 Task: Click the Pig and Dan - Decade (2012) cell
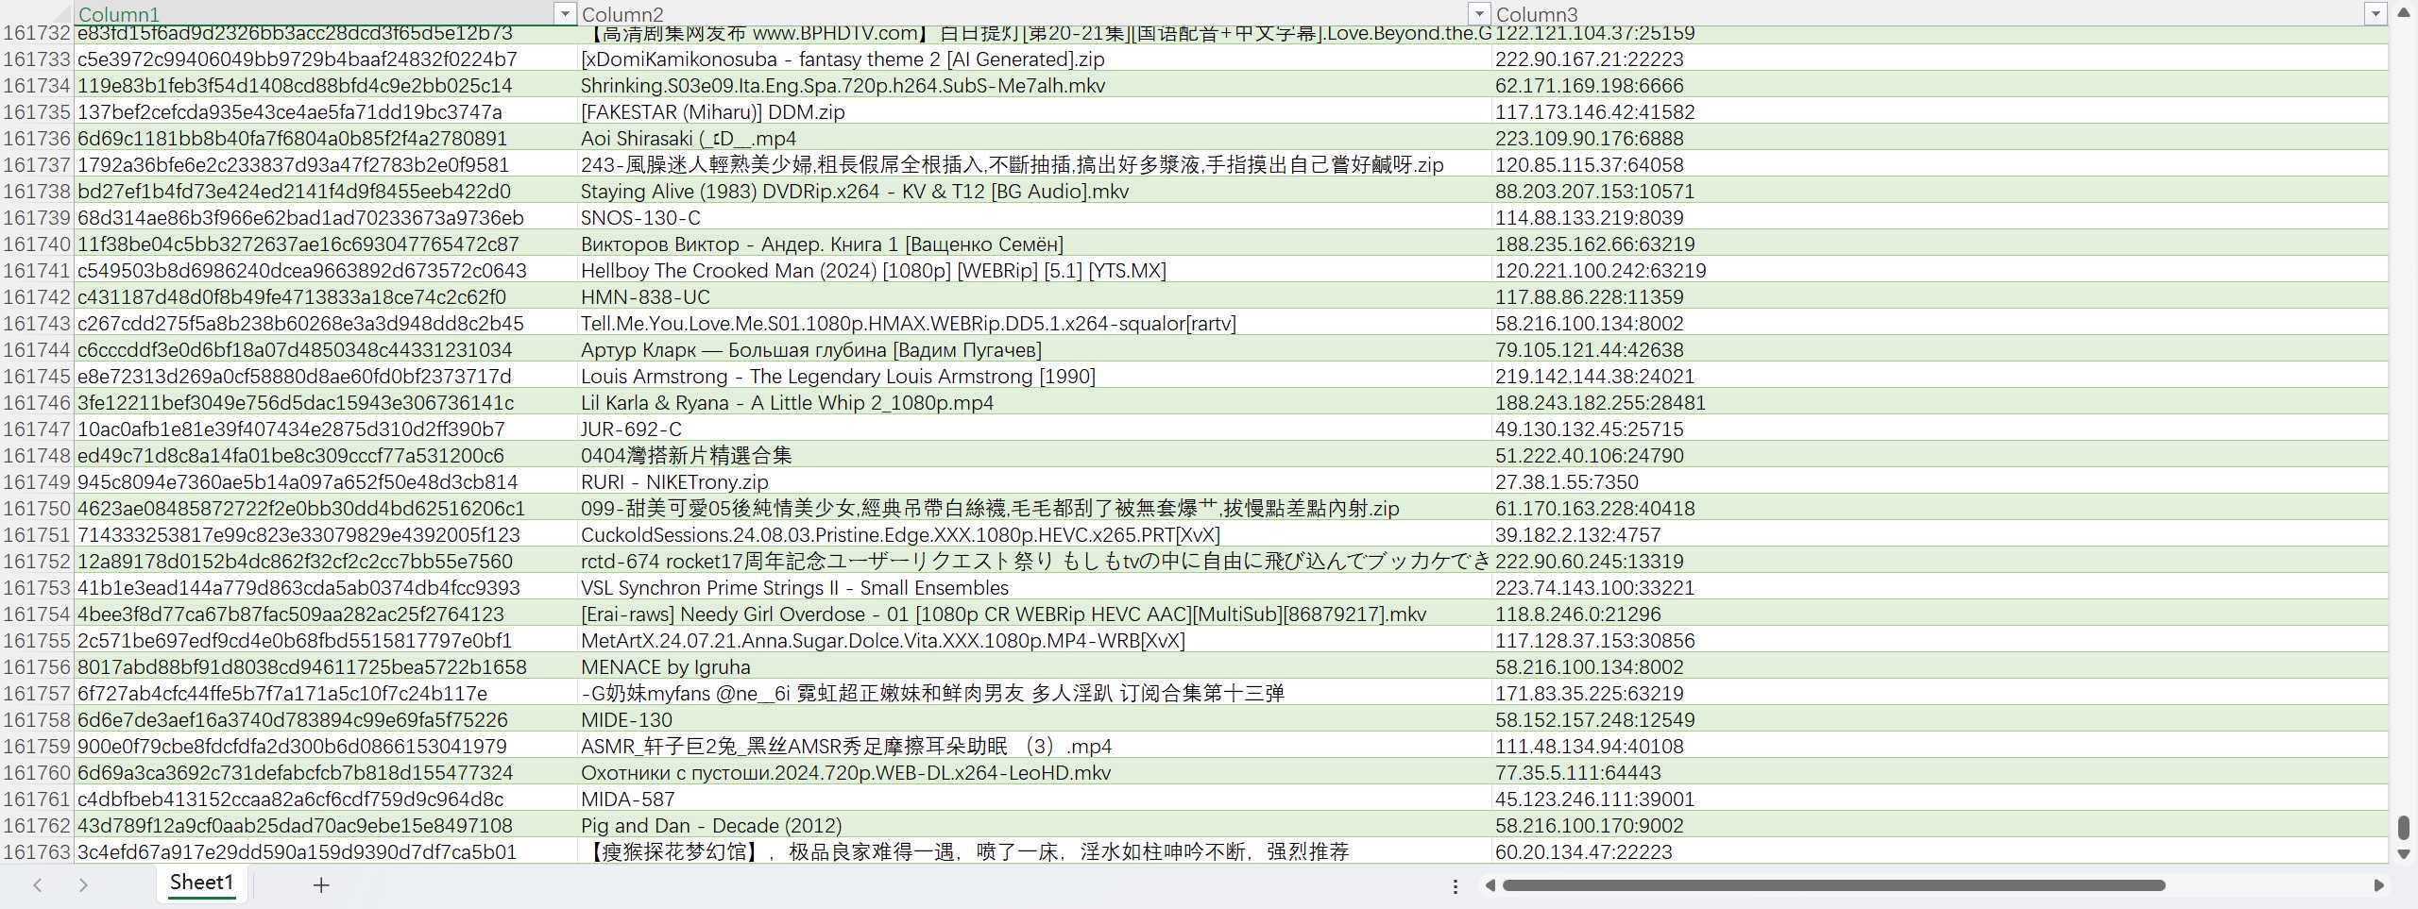coord(1034,825)
